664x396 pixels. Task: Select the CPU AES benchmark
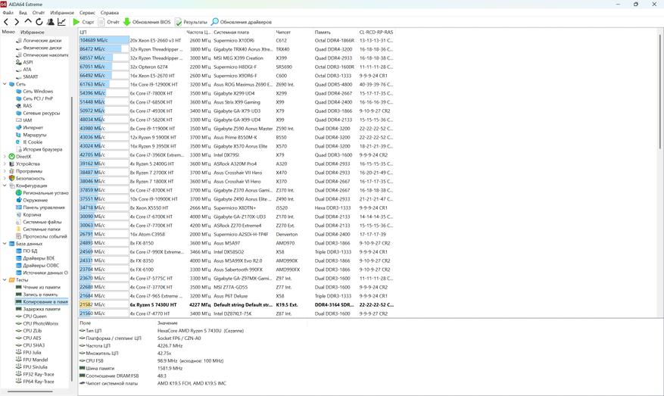(x=28, y=338)
